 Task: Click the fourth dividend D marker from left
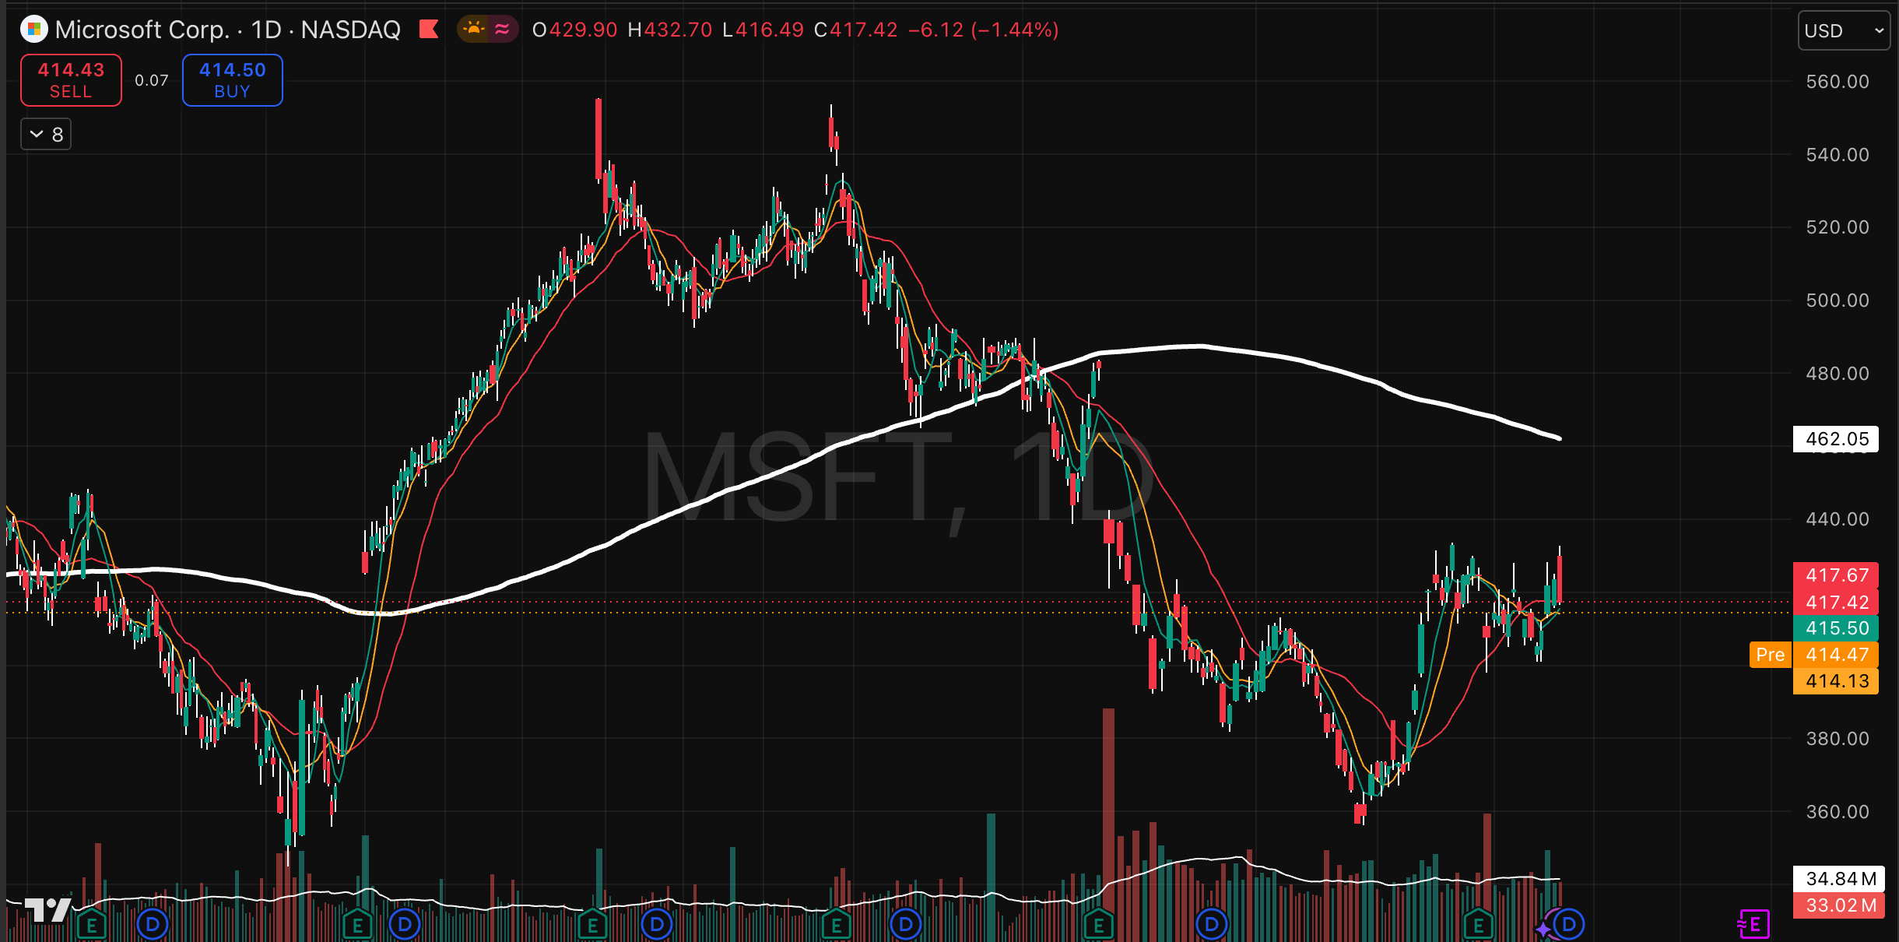click(x=906, y=925)
